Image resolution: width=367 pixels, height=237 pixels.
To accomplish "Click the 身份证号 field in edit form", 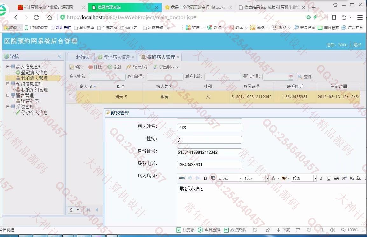I will pos(209,152).
